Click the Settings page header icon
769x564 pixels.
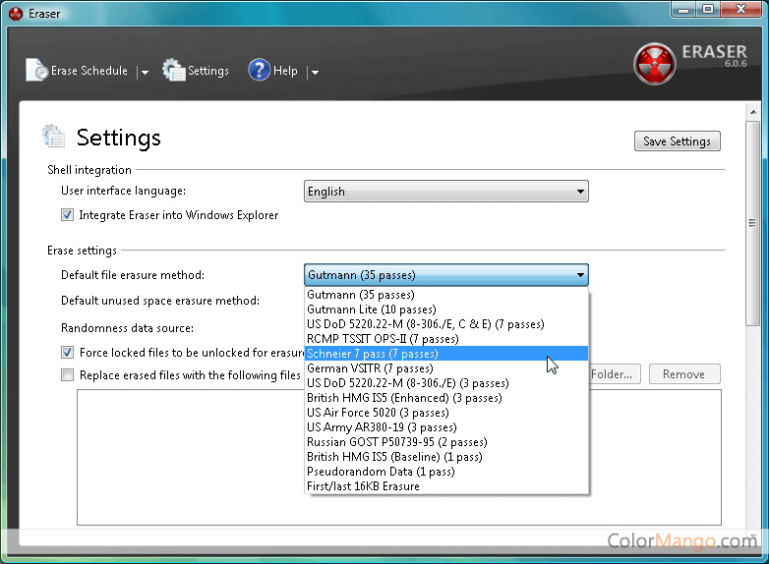53,136
